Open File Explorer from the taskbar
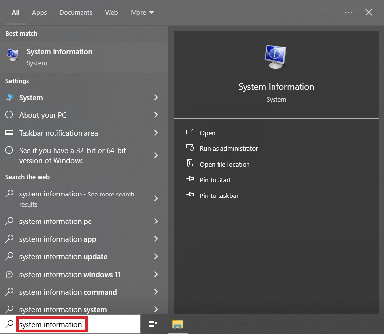 (x=177, y=324)
